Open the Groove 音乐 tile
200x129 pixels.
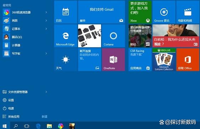(x=164, y=12)
